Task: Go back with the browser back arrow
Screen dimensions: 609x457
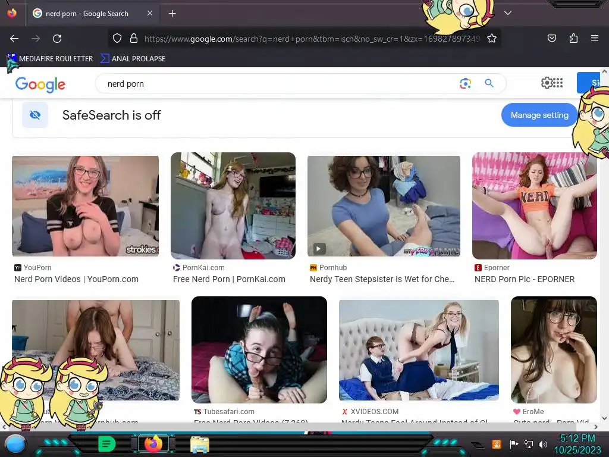Action: [14, 39]
